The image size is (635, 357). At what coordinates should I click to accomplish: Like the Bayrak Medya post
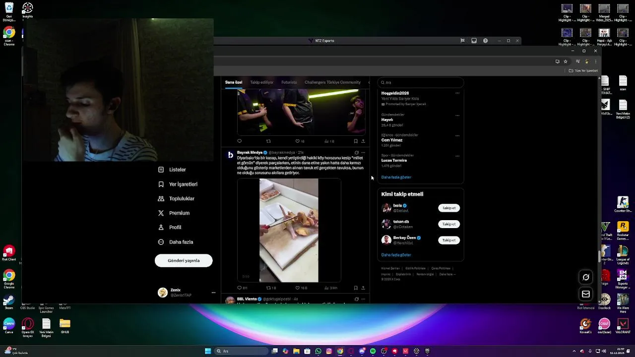coord(298,288)
